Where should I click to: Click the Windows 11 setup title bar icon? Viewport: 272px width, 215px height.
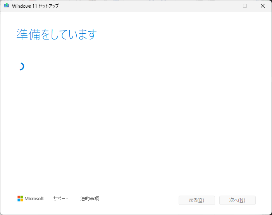point(7,5)
